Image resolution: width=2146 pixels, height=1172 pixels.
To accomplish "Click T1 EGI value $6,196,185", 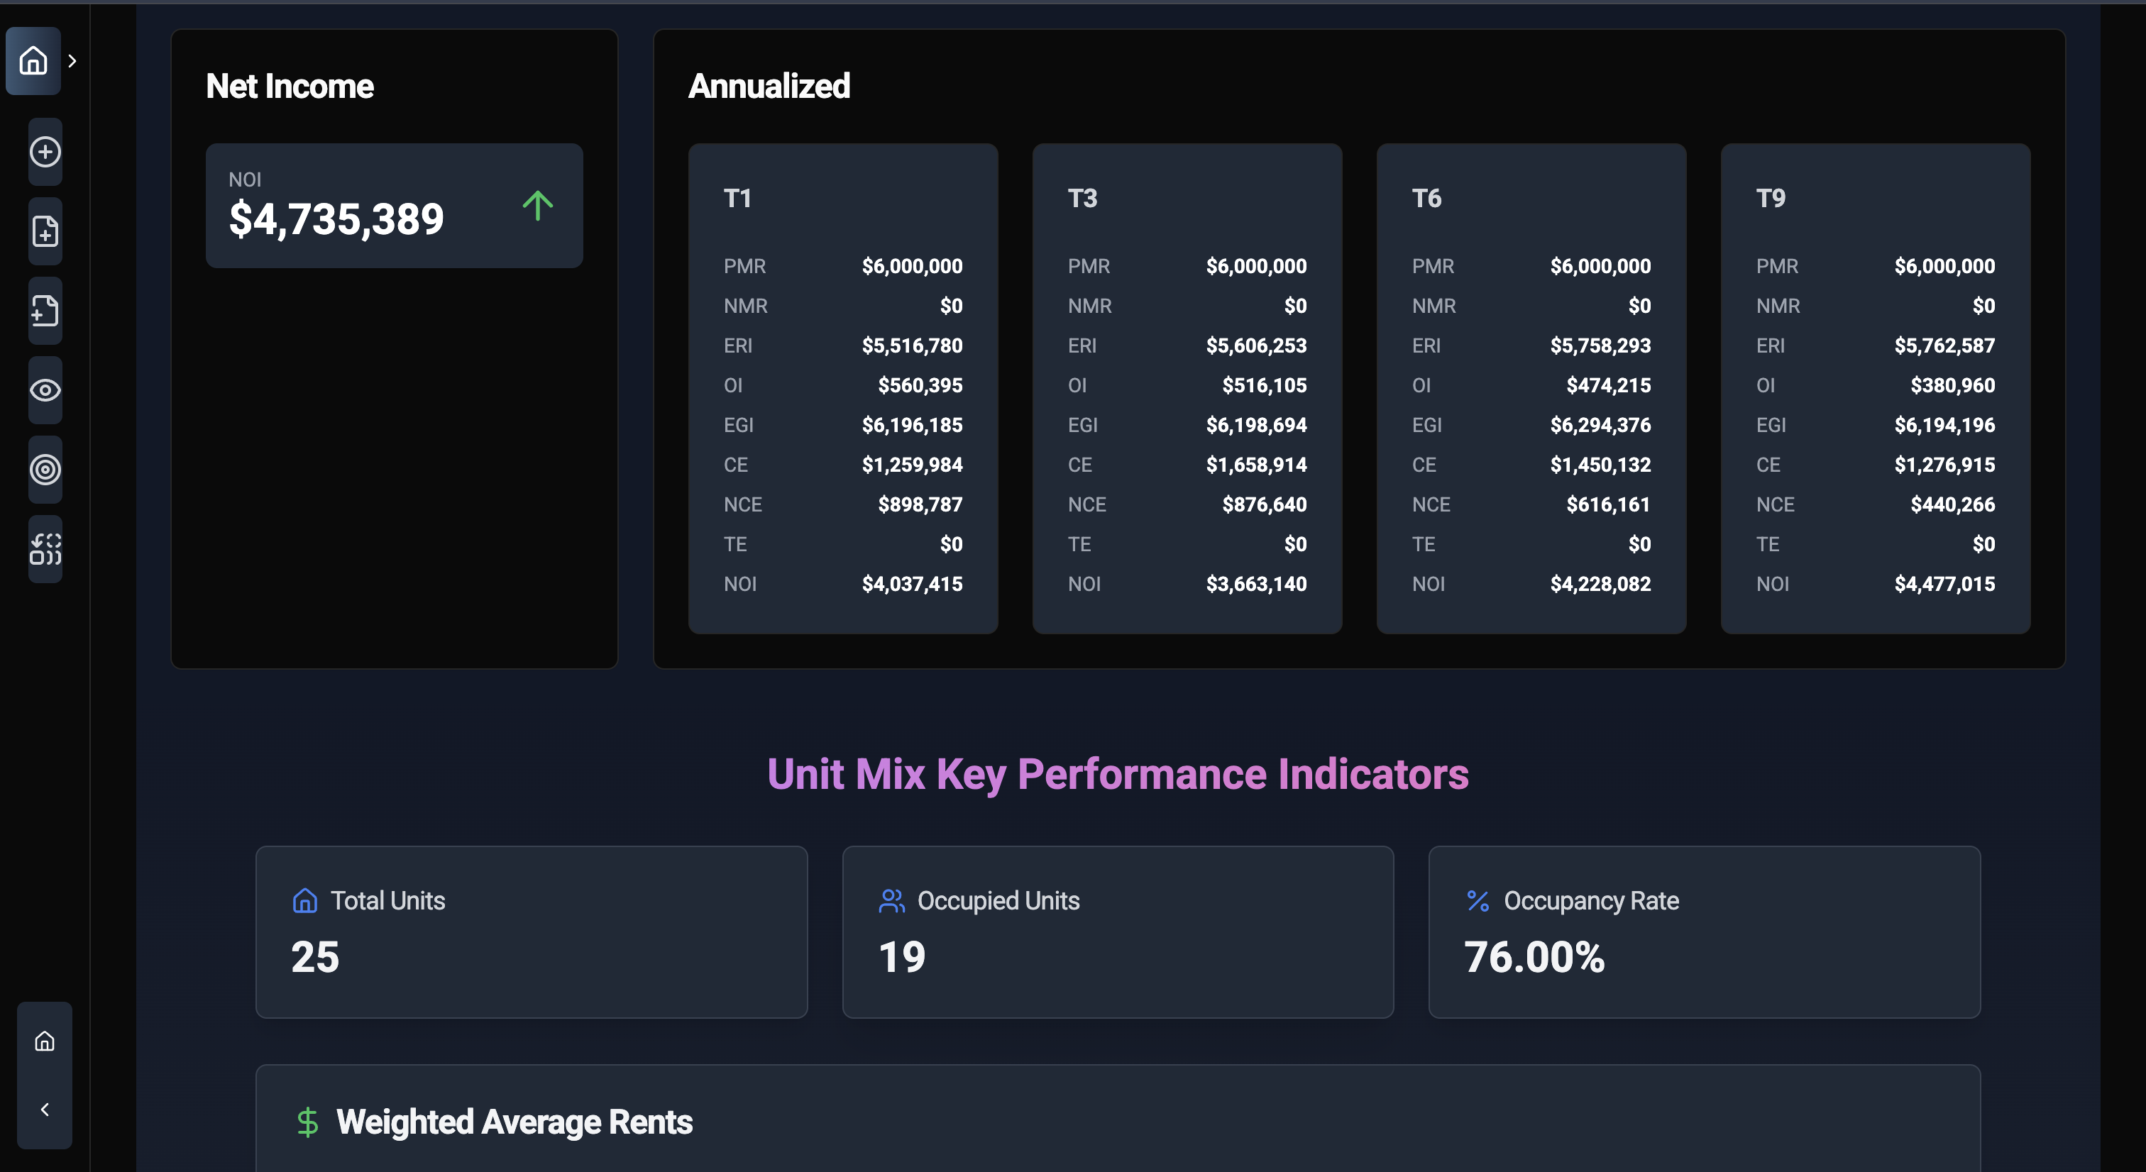I will coord(912,426).
